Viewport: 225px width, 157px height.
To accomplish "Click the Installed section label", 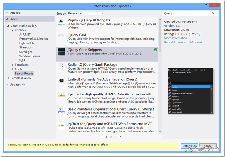I will [15, 13].
